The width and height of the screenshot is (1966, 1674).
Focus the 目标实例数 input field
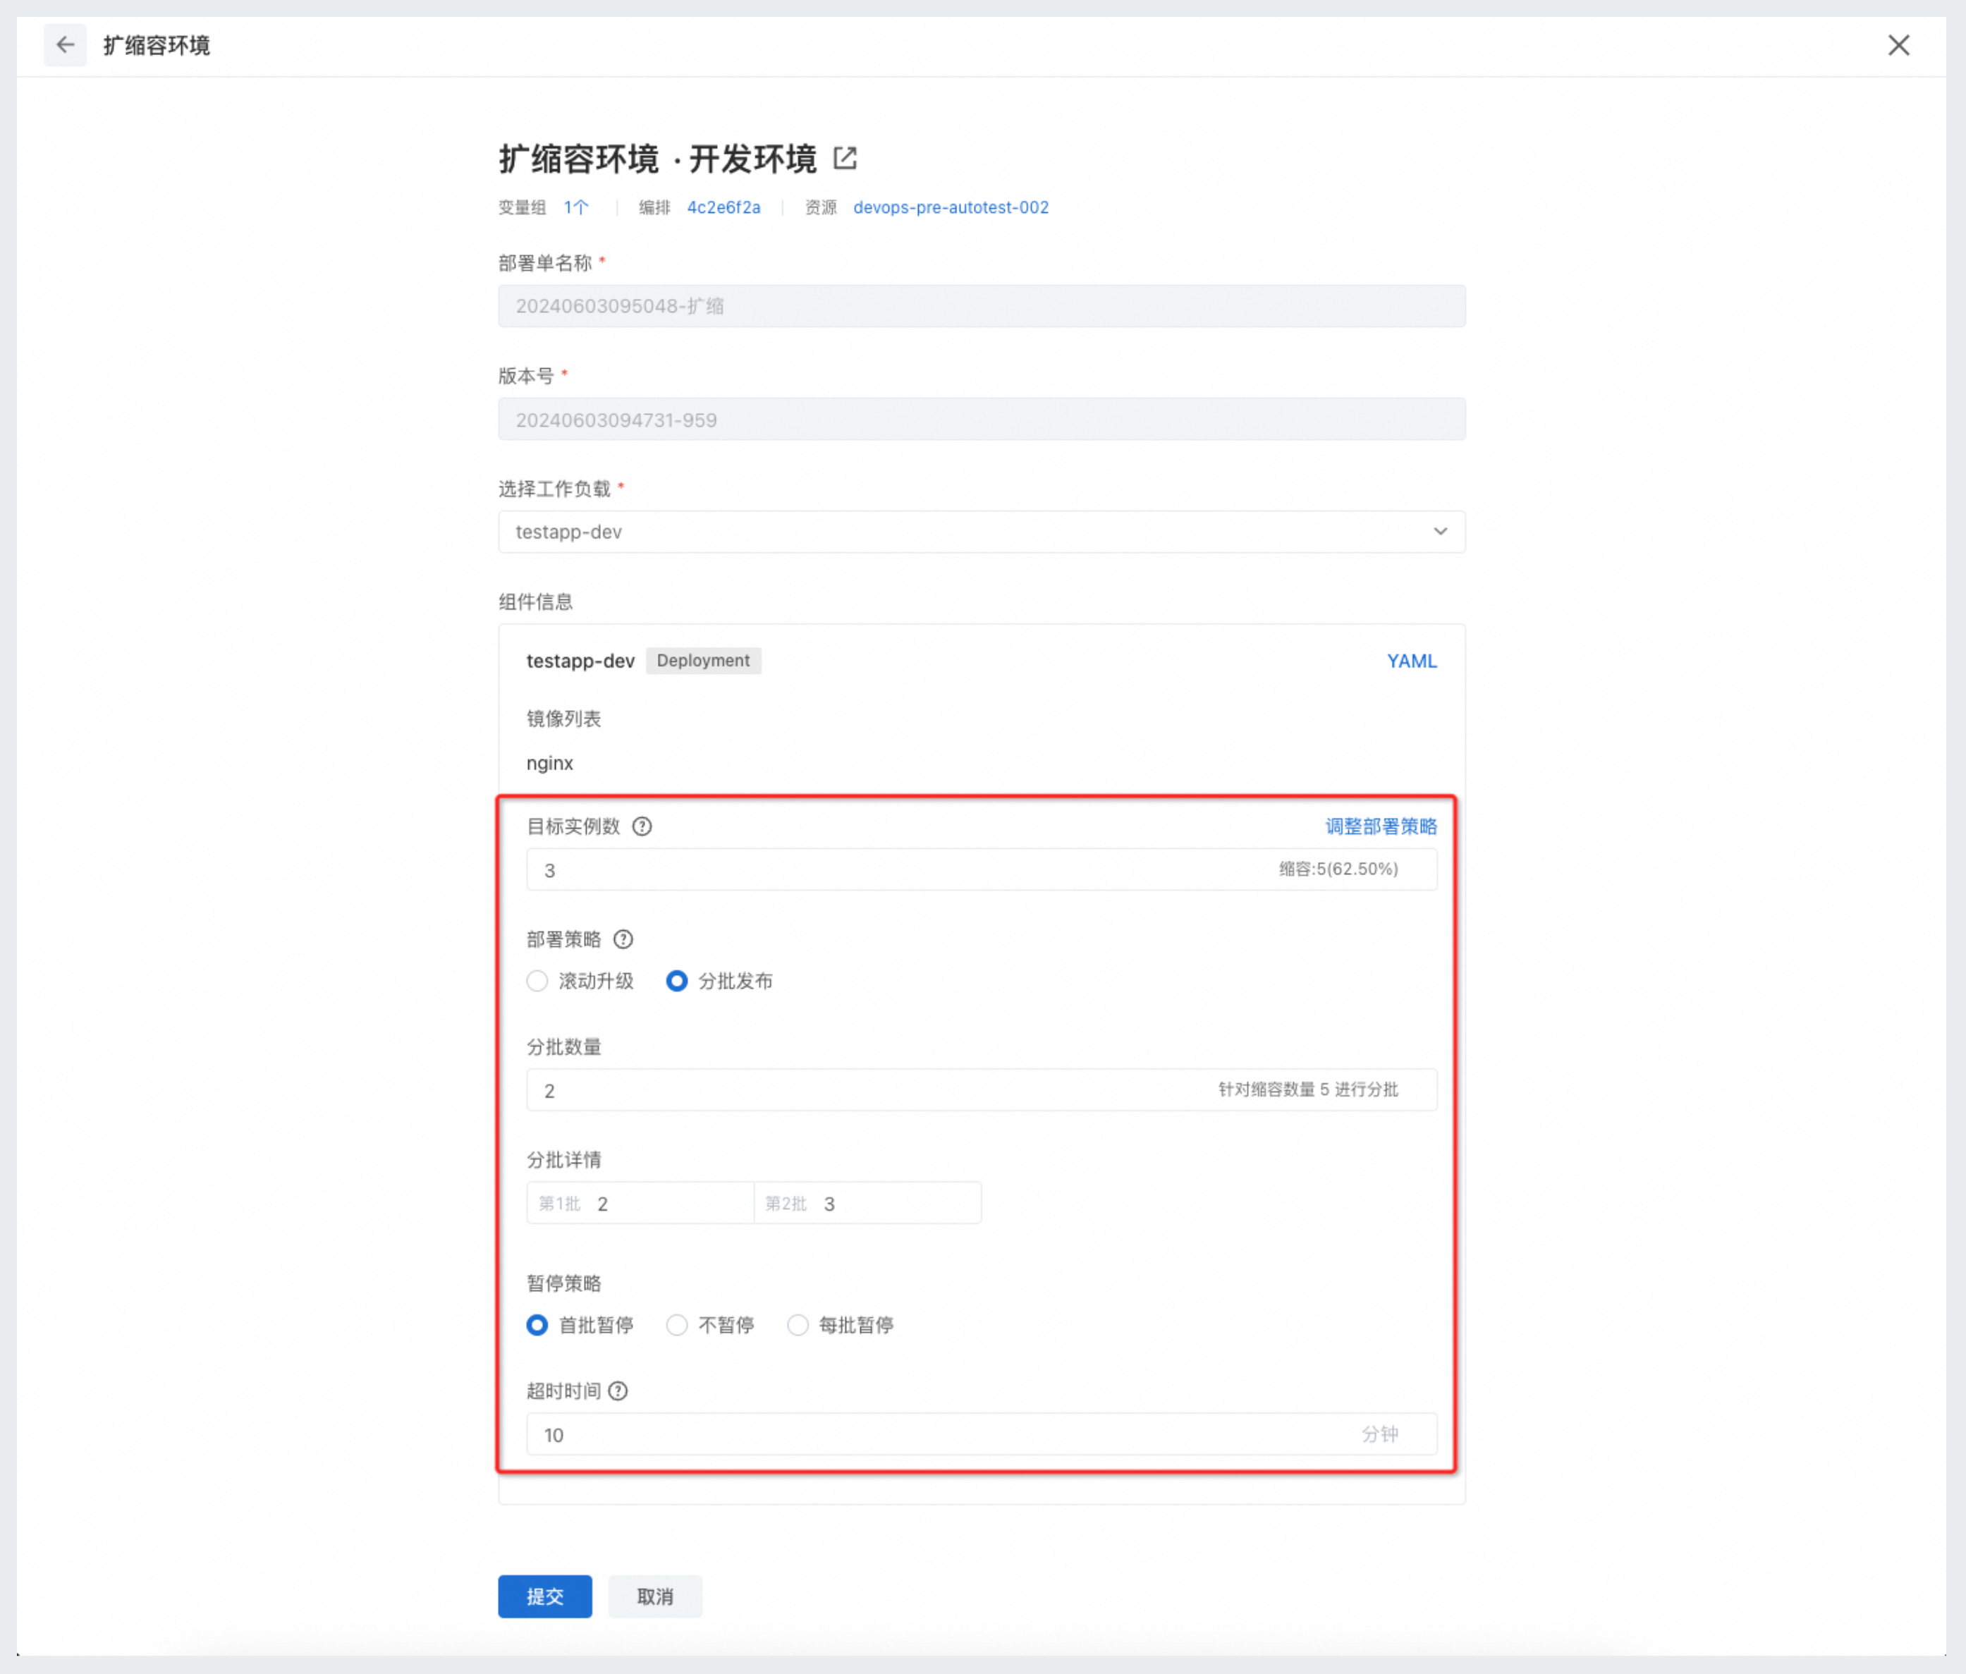(981, 869)
